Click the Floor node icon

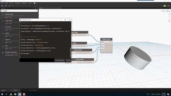[3, 46]
